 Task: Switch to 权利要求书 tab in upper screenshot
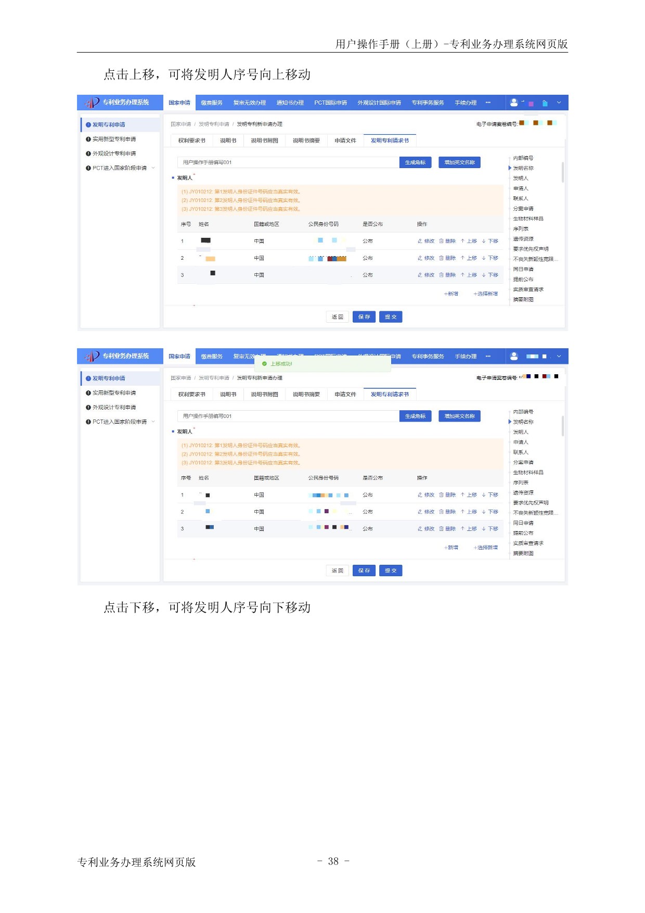click(191, 141)
